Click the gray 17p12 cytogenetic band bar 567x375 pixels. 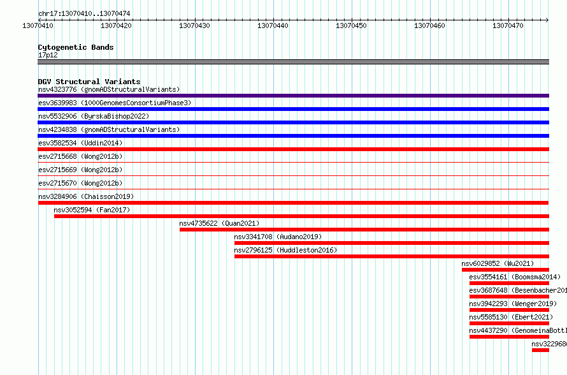pos(293,62)
